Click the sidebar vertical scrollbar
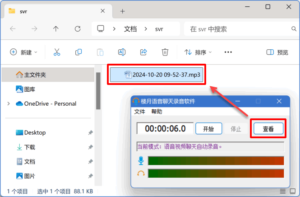This screenshot has width=300, height=197. [98, 91]
